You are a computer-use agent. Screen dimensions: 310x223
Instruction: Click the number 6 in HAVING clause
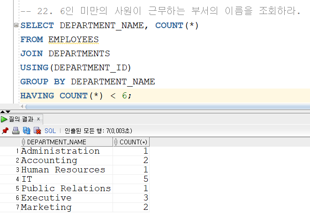[124, 96]
